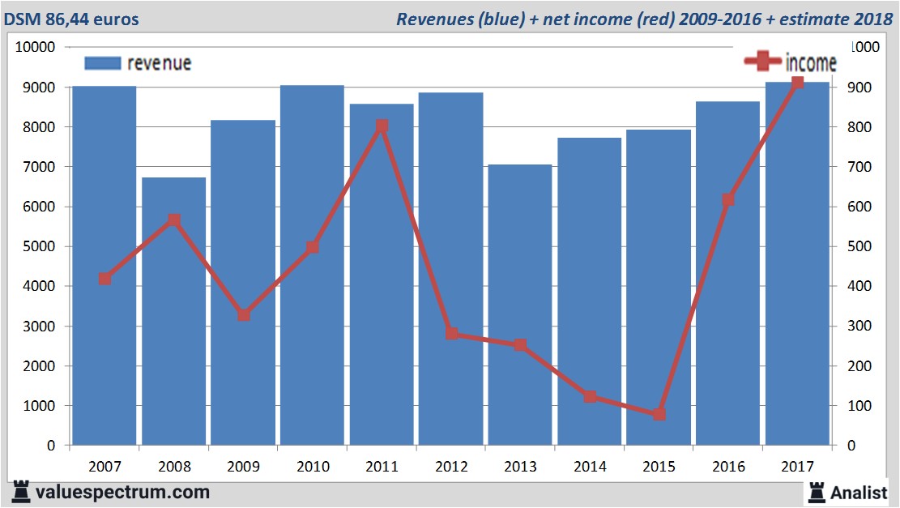Click the 10000 left axis label
Image resolution: width=900 pixels, height=508 pixels.
click(35, 47)
